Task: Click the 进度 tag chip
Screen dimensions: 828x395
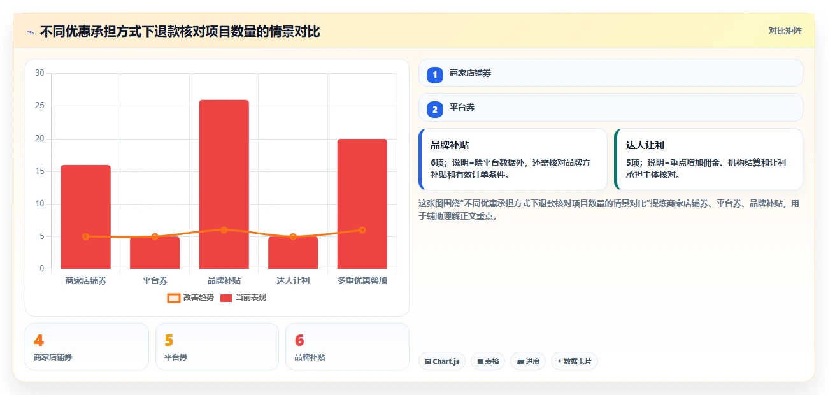Action: 528,361
